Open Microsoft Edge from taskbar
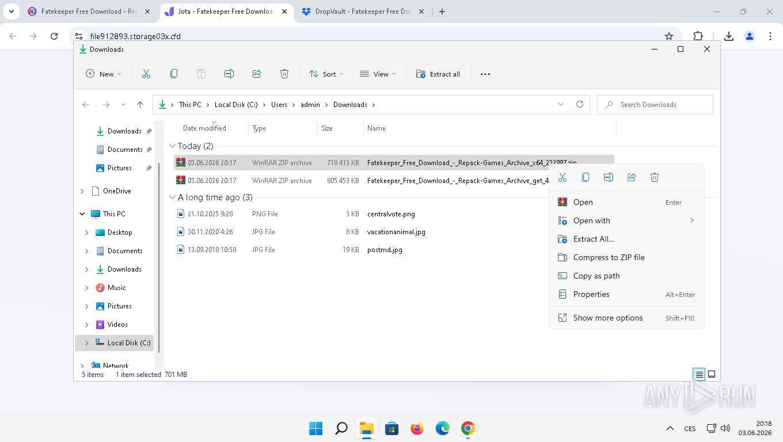The image size is (783, 442). [443, 429]
